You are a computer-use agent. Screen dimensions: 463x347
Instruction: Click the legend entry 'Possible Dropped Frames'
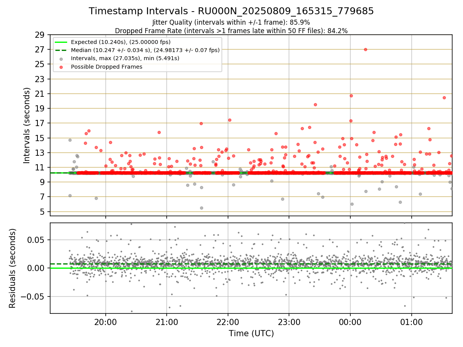pyautogui.click(x=106, y=67)
